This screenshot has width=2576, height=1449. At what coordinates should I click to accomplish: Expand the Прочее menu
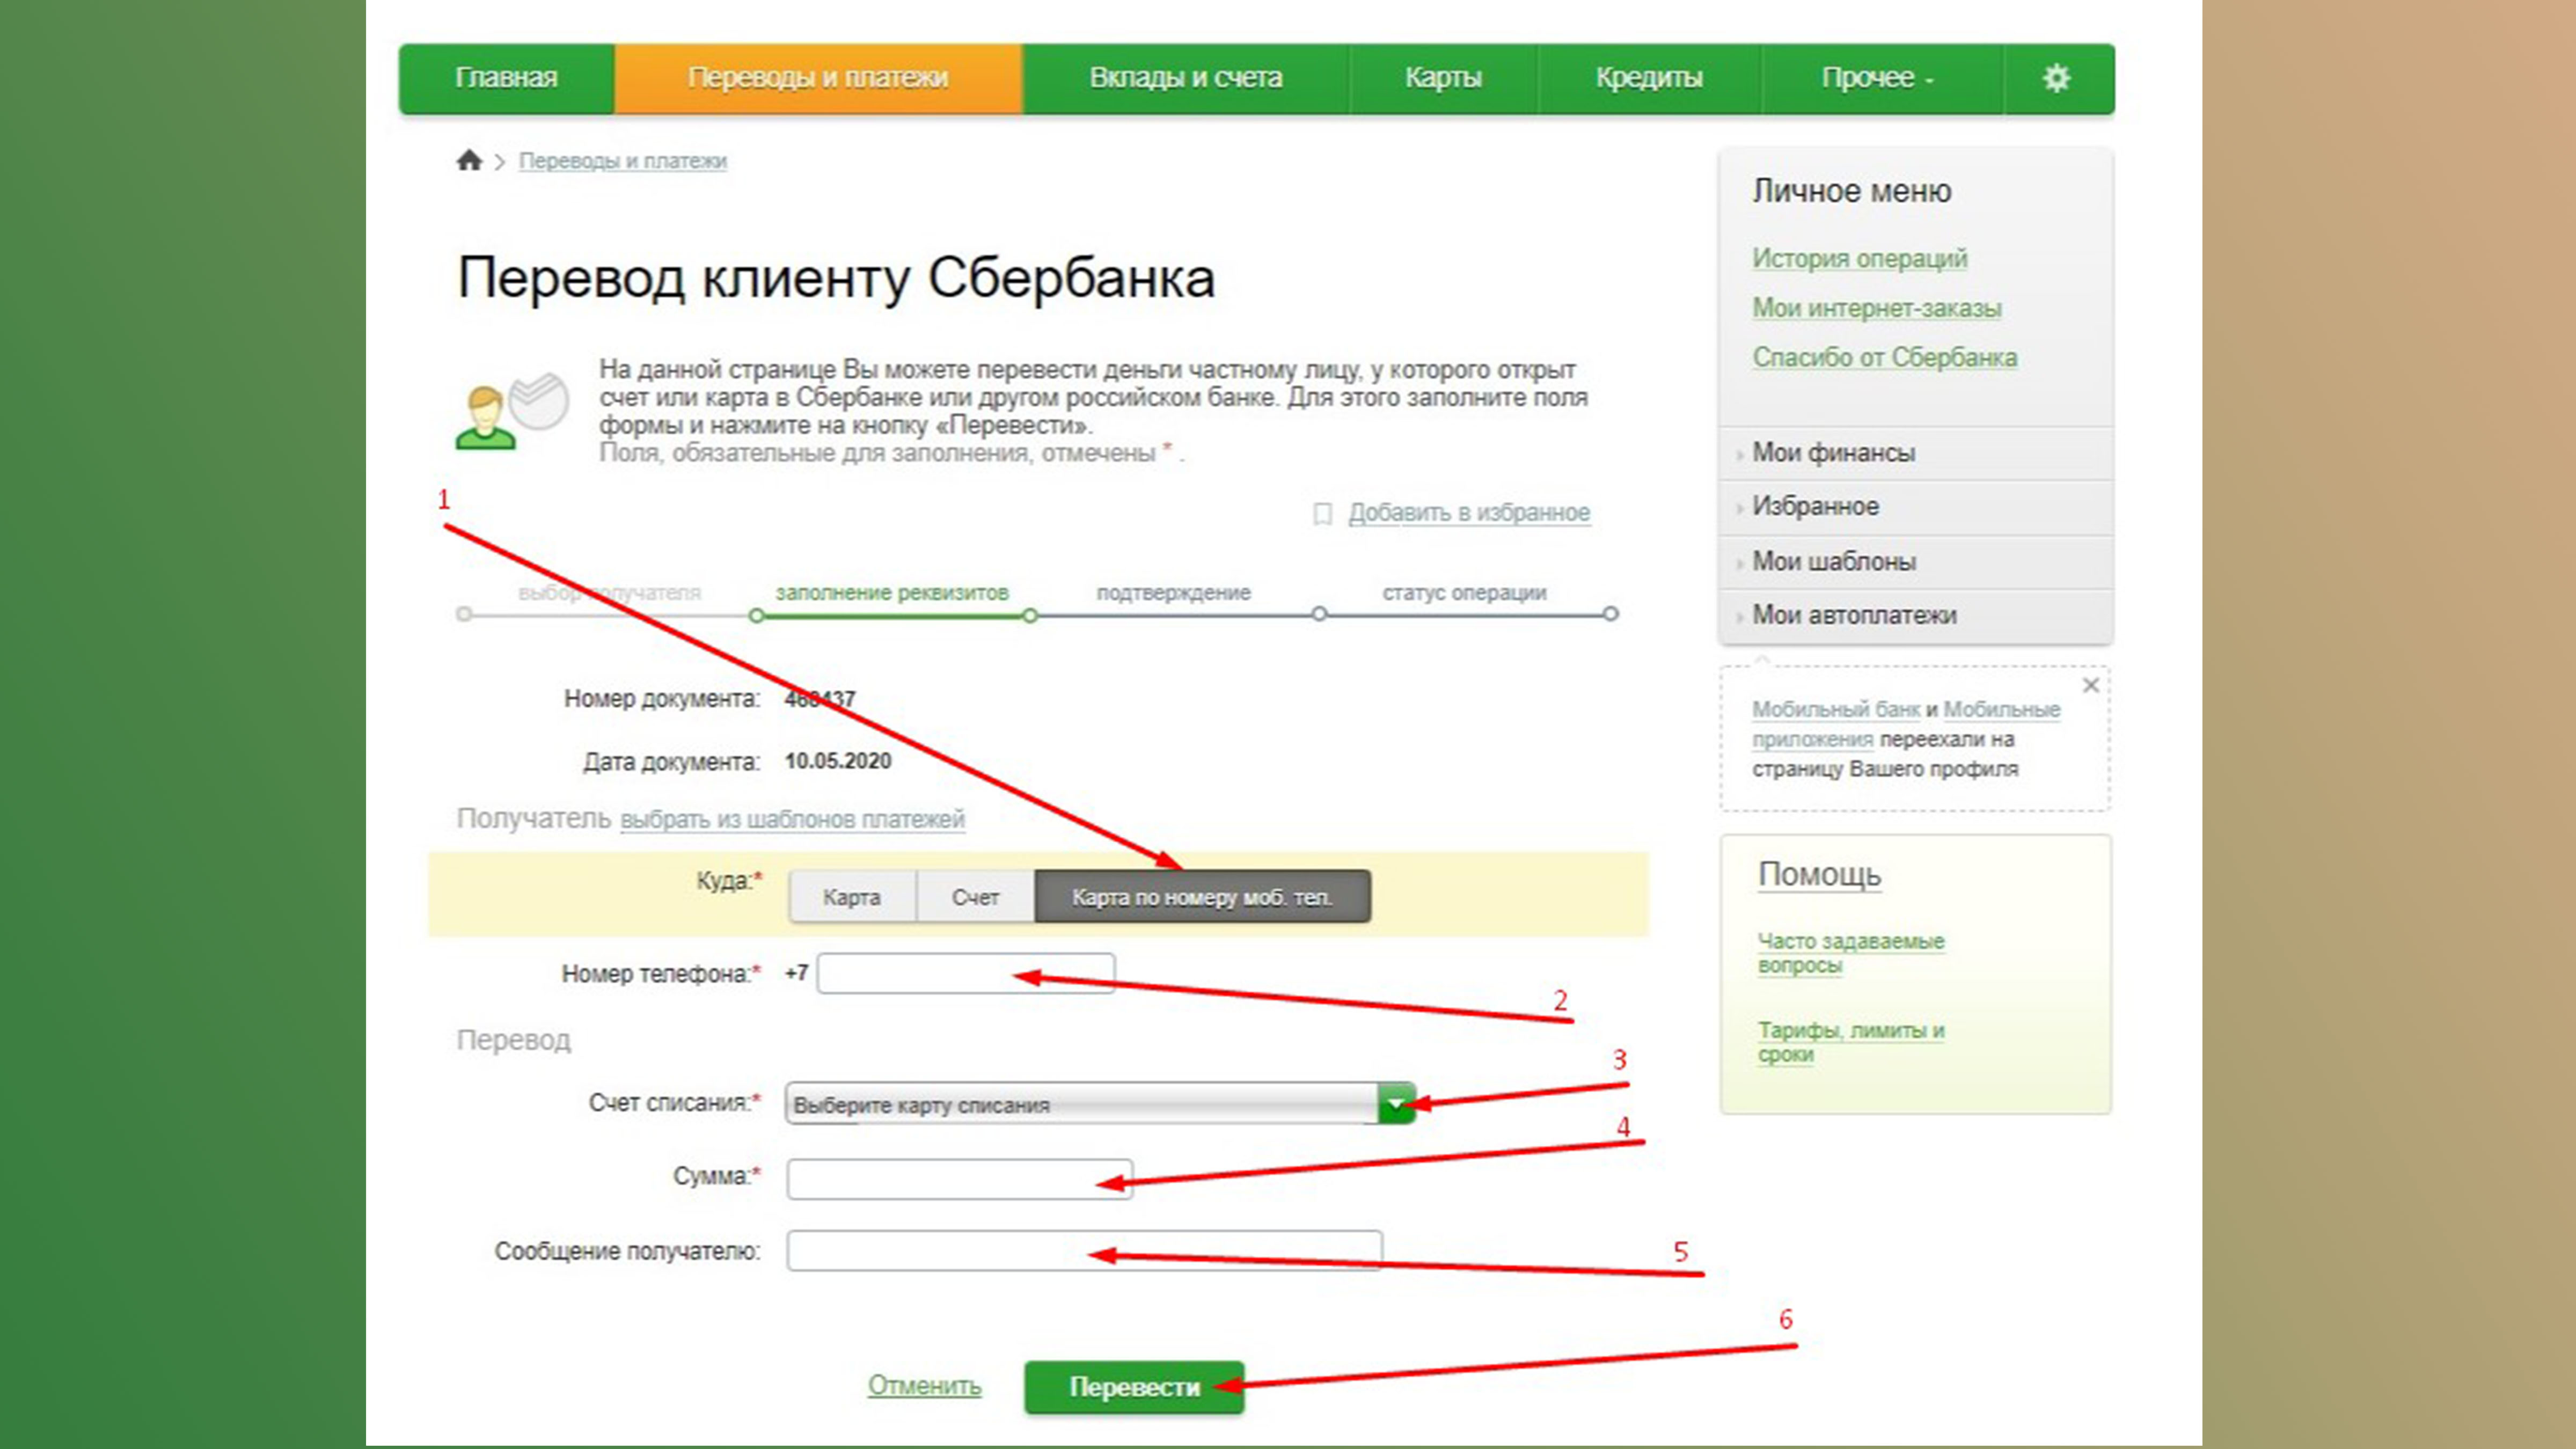pyautogui.click(x=1878, y=78)
